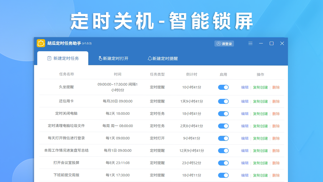This screenshot has height=182, width=323.
Task: Delete the 每天打开微信进行登录 task
Action: pyautogui.click(x=276, y=138)
